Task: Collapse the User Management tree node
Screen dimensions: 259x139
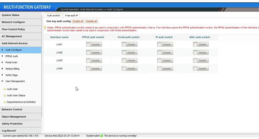Action: click(x=15, y=81)
